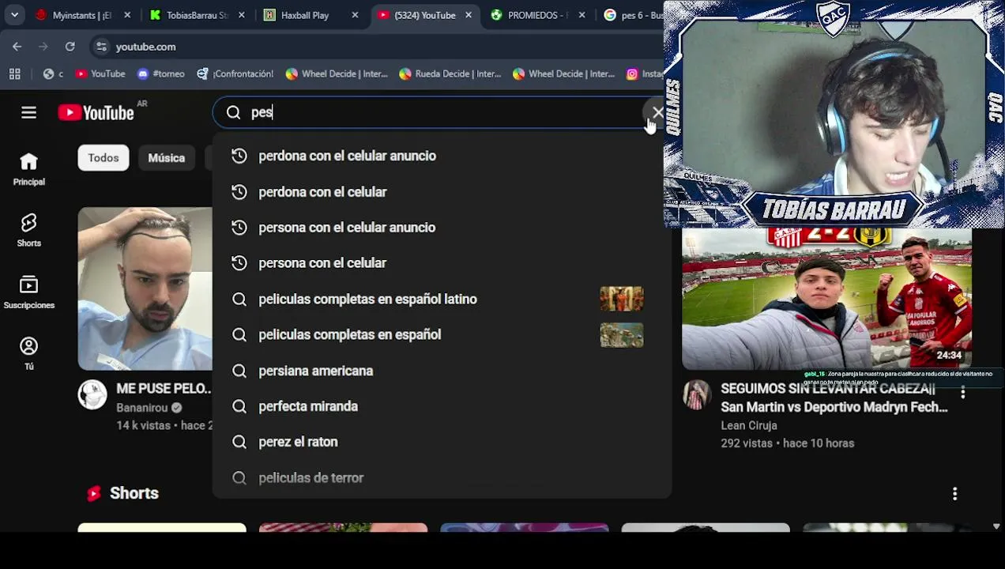Choose suggestion 'perfecta miranda'
This screenshot has height=569, width=1005.
[442, 406]
